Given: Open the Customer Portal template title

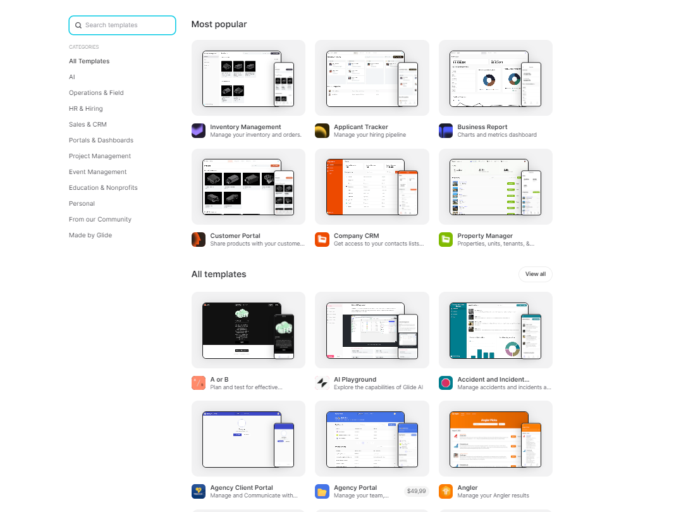Looking at the screenshot, I should pos(235,236).
